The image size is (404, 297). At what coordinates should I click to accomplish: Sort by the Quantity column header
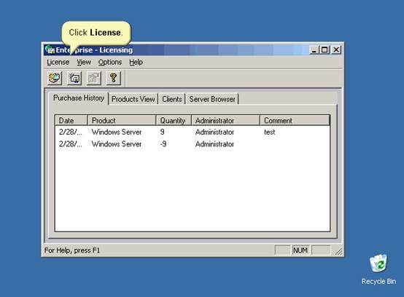pos(174,120)
